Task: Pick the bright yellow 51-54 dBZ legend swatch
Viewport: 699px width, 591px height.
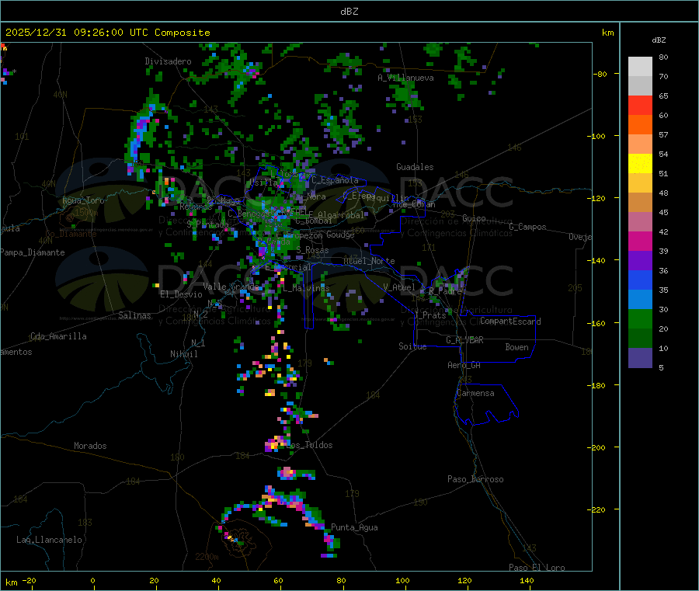Action: (640, 164)
